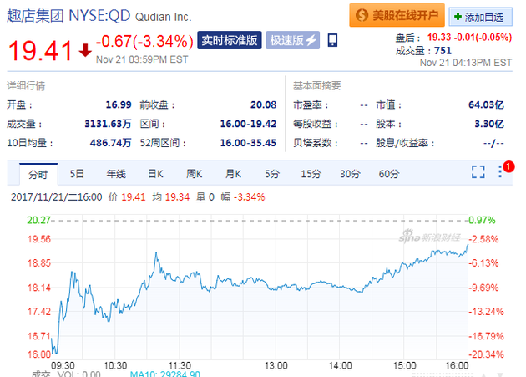Click the current price 19.41
This screenshot has height=377, width=526.
click(x=40, y=51)
